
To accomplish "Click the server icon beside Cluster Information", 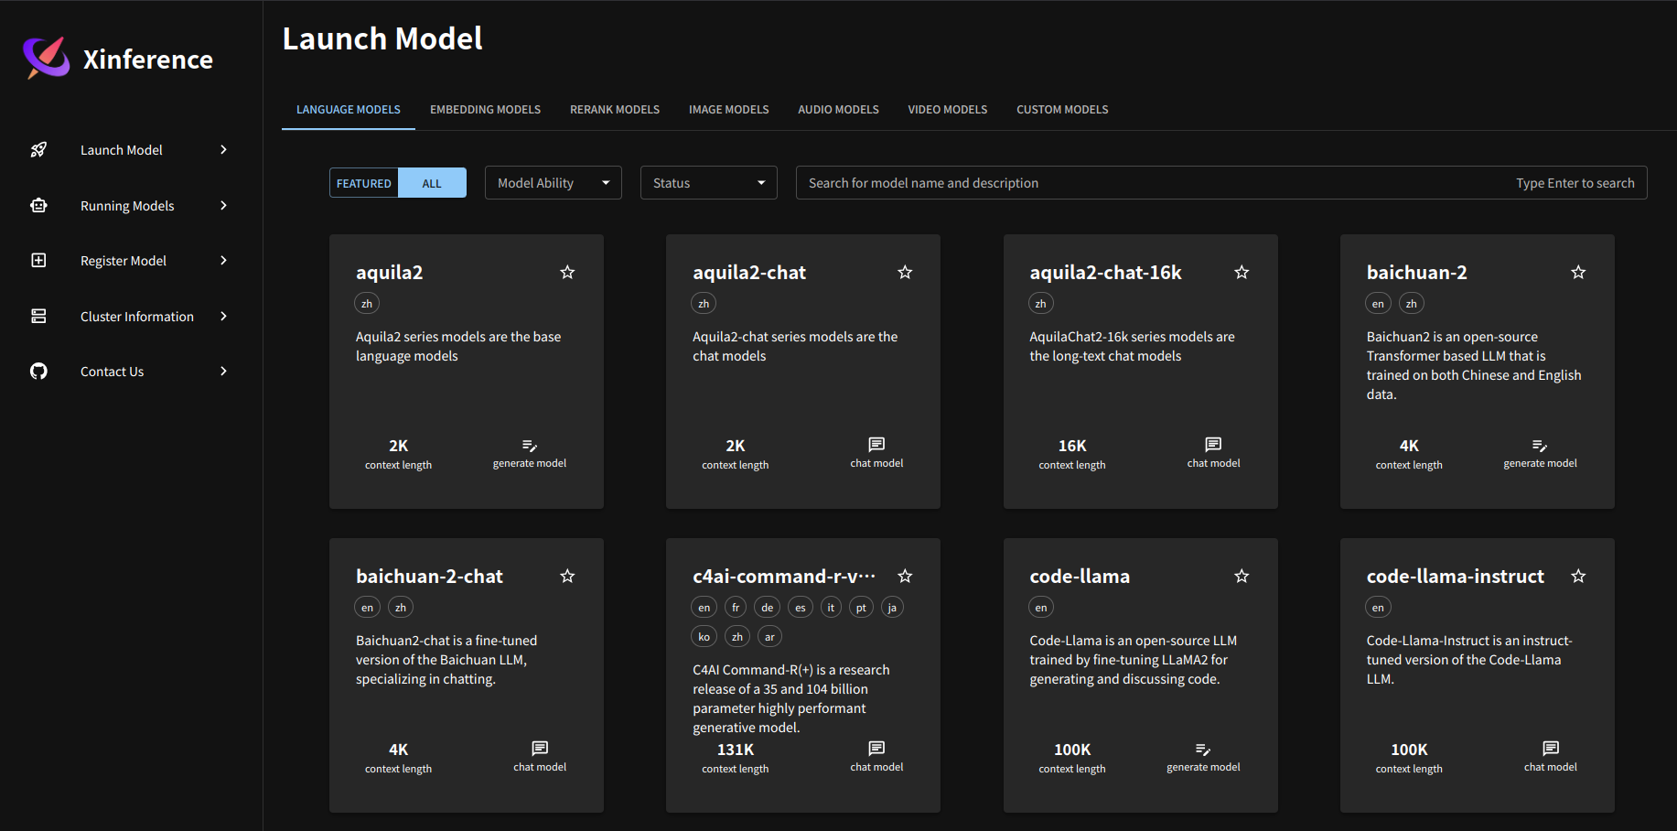I will click(x=38, y=316).
